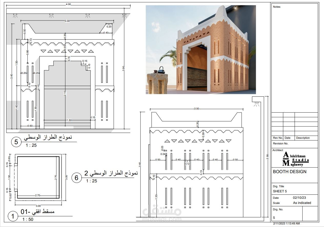Click the light fixture symbol near right elevation

pyautogui.click(x=256, y=103)
